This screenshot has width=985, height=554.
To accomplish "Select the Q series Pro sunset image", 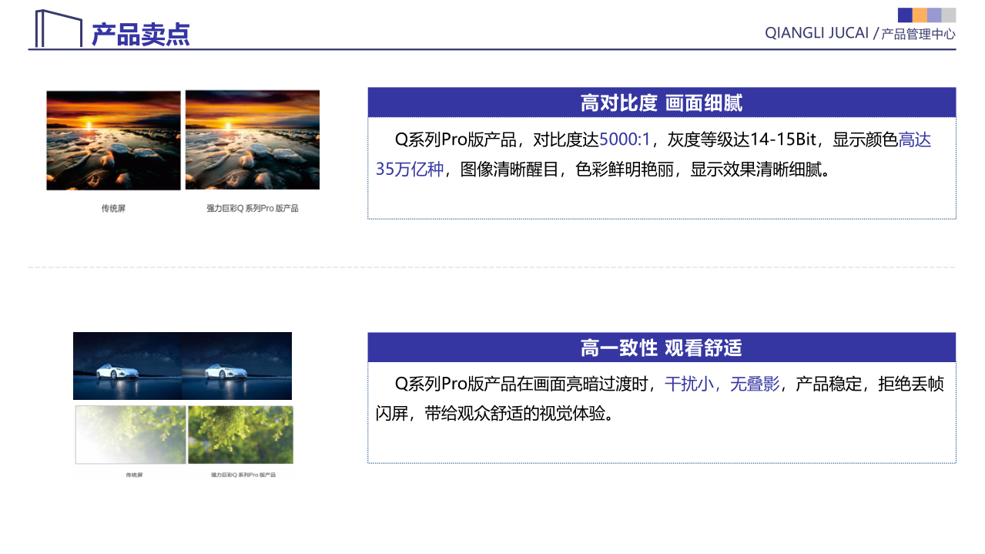I will [x=252, y=139].
